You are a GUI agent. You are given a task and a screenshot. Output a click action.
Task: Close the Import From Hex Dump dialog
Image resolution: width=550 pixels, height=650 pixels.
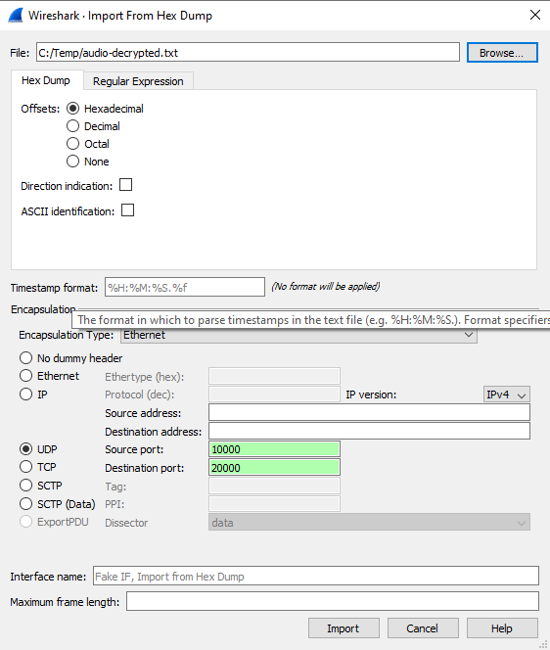[535, 15]
